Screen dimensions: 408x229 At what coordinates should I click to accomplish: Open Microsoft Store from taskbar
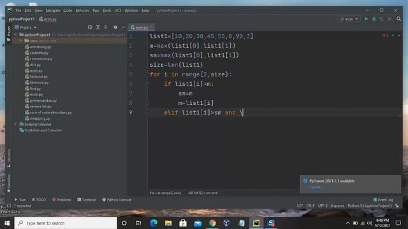pyautogui.click(x=183, y=223)
